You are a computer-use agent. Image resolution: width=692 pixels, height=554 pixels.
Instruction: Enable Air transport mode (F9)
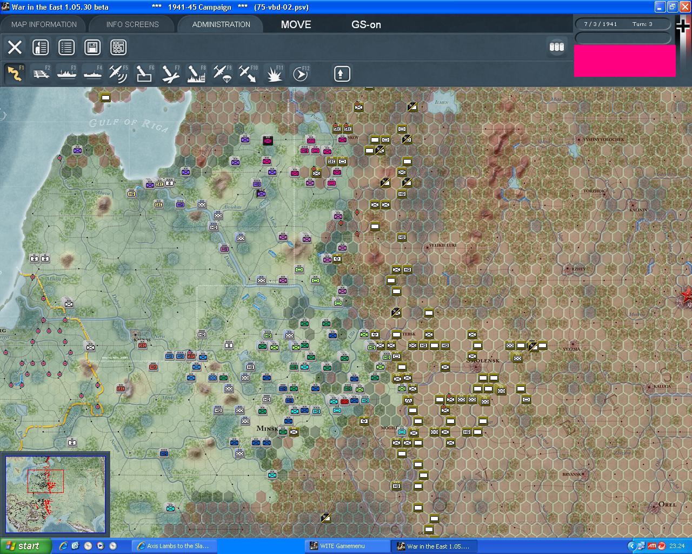(222, 74)
